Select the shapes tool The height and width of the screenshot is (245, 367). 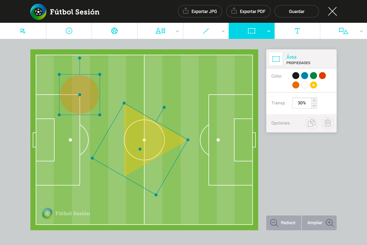pos(343,31)
